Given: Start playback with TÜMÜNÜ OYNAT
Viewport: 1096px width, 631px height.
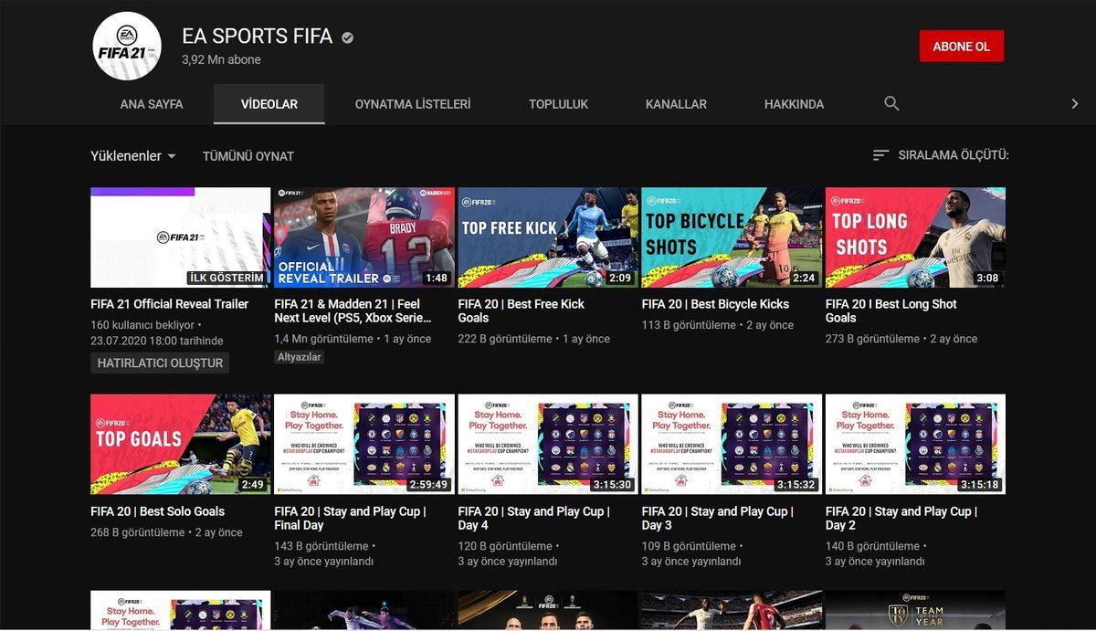Looking at the screenshot, I should 248,155.
